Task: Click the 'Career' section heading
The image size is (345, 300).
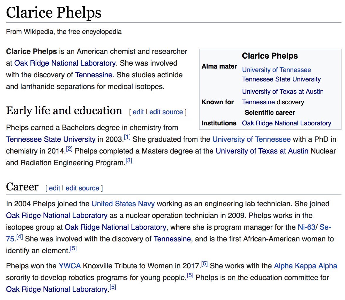Action: coord(22,187)
